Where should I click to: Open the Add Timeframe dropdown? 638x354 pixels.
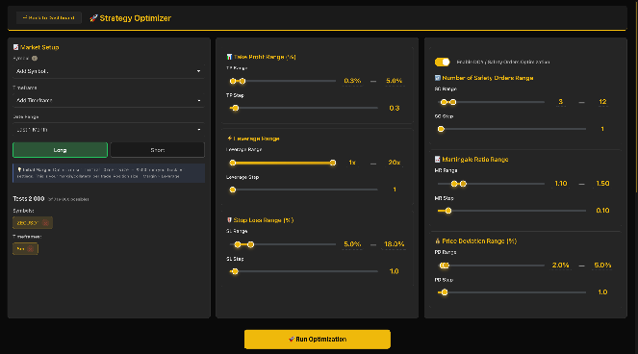click(x=108, y=100)
